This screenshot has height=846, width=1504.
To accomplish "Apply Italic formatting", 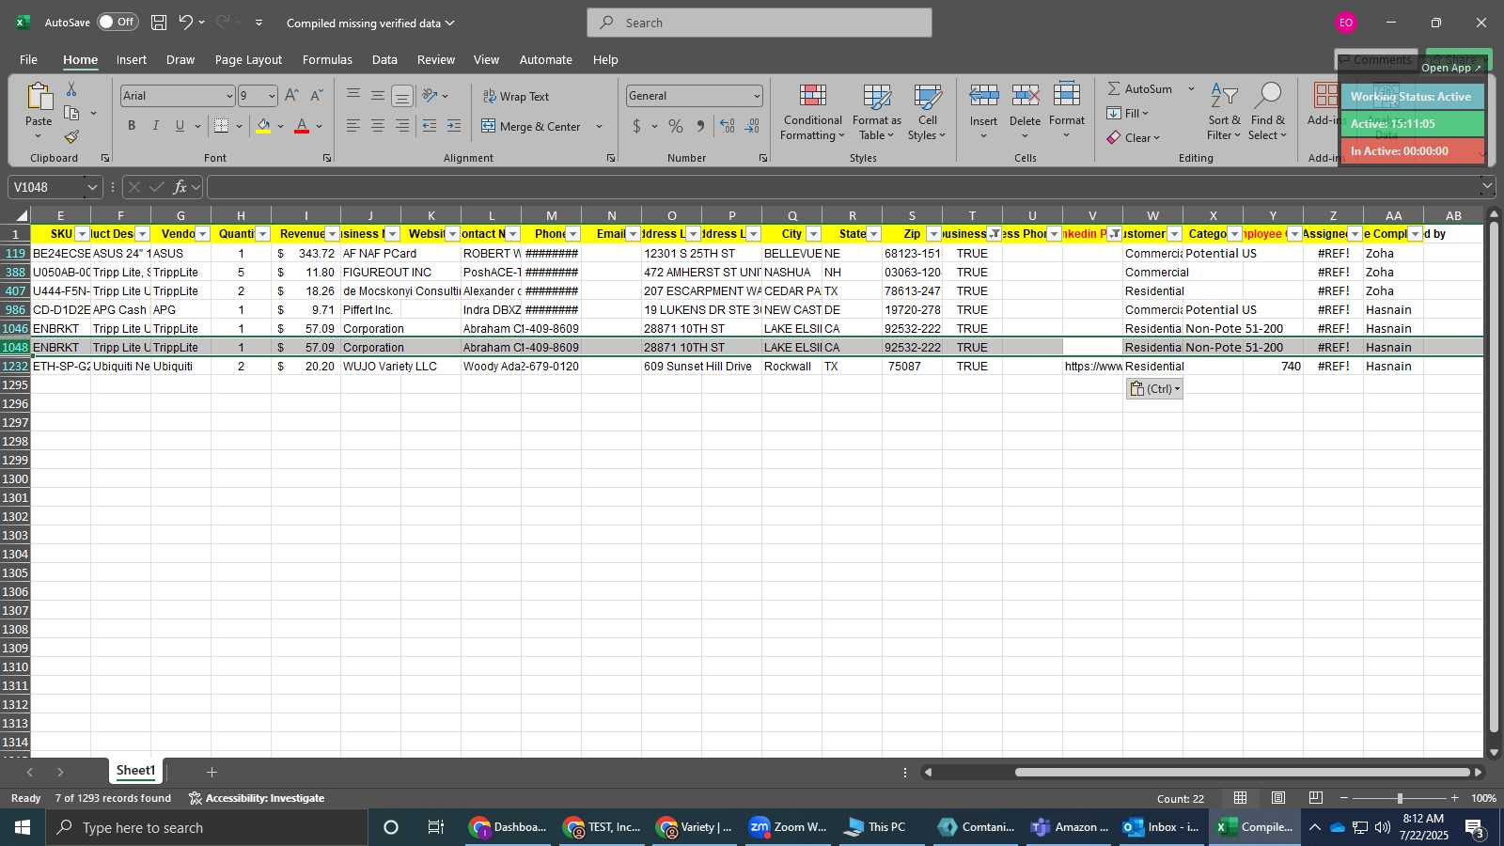I will coord(155,126).
